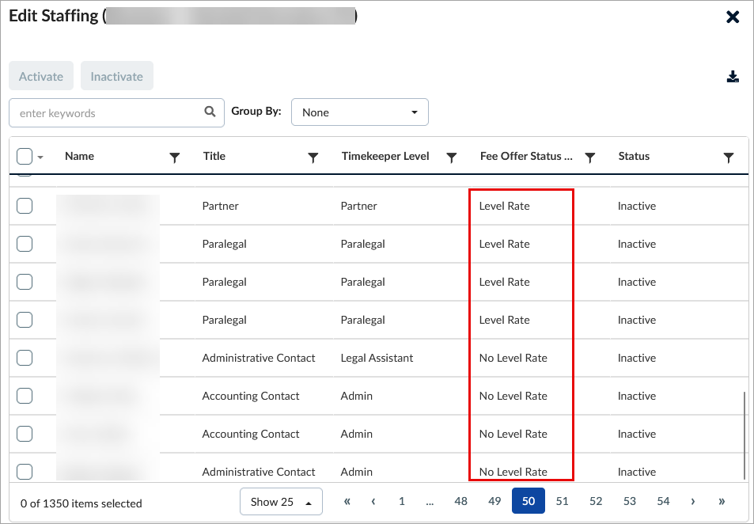Select current page 50
This screenshot has width=754, height=524.
click(x=528, y=501)
